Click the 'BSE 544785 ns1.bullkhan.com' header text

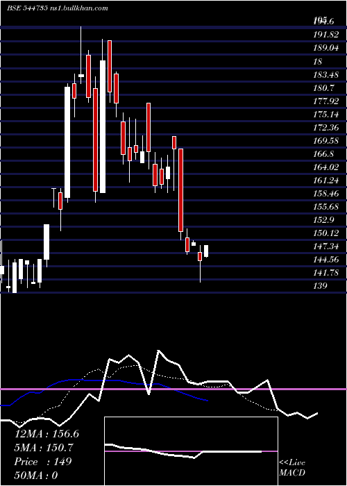[58, 8]
